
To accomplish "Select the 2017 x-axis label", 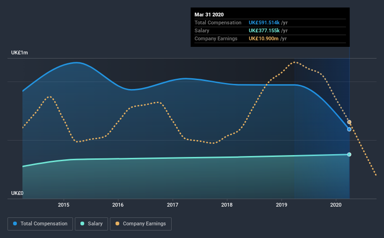I will pyautogui.click(x=173, y=205).
